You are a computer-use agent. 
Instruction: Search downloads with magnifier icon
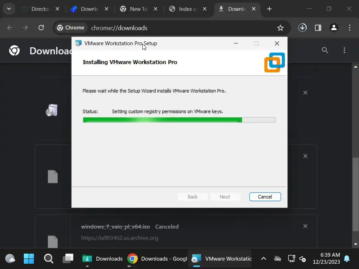point(325,50)
